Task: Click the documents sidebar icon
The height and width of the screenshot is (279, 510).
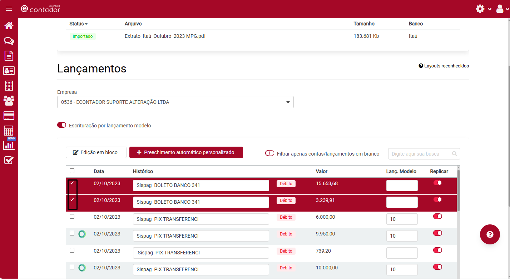Action: pos(9,56)
